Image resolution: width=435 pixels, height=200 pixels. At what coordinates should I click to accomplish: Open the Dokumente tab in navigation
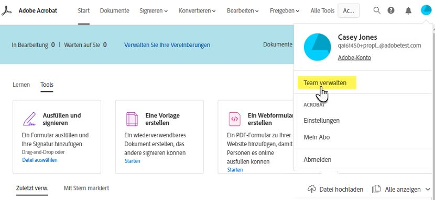115,11
